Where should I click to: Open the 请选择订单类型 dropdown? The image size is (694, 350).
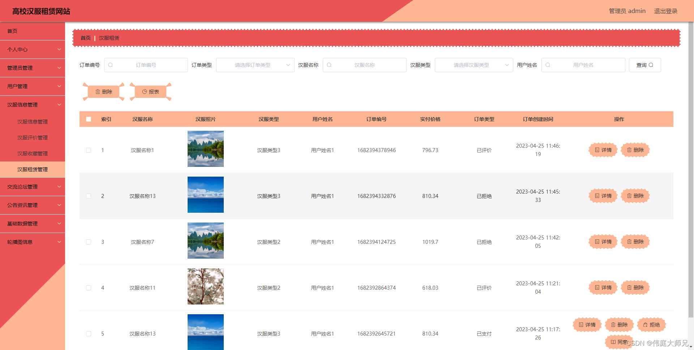[255, 65]
